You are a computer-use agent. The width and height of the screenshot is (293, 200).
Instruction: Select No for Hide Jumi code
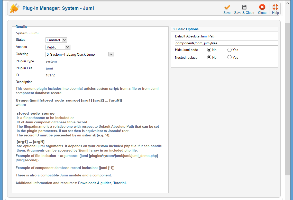click(x=209, y=50)
